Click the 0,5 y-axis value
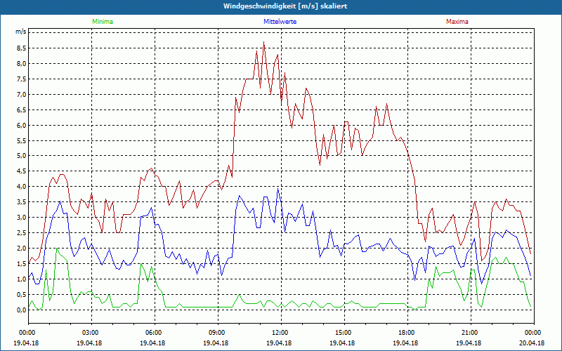The width and height of the screenshot is (562, 351). pos(20,294)
